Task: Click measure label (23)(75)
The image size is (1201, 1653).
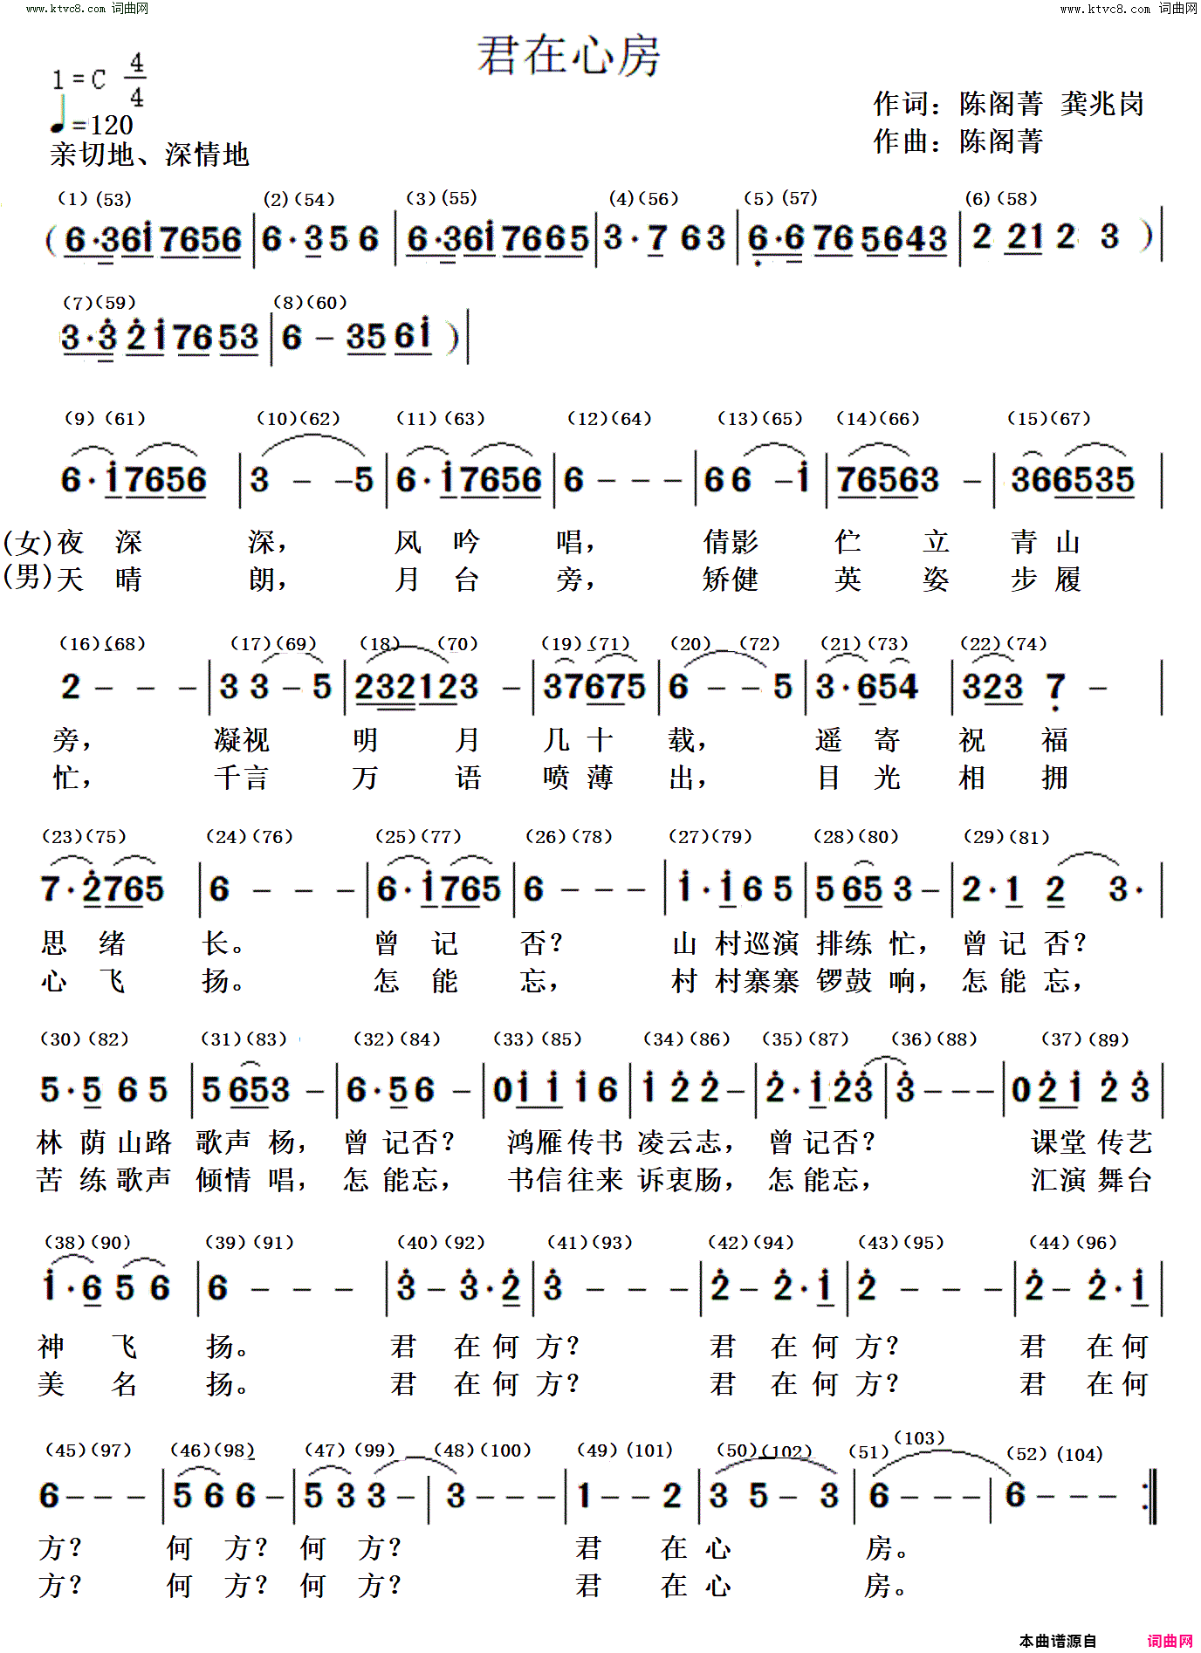Action: click(85, 836)
